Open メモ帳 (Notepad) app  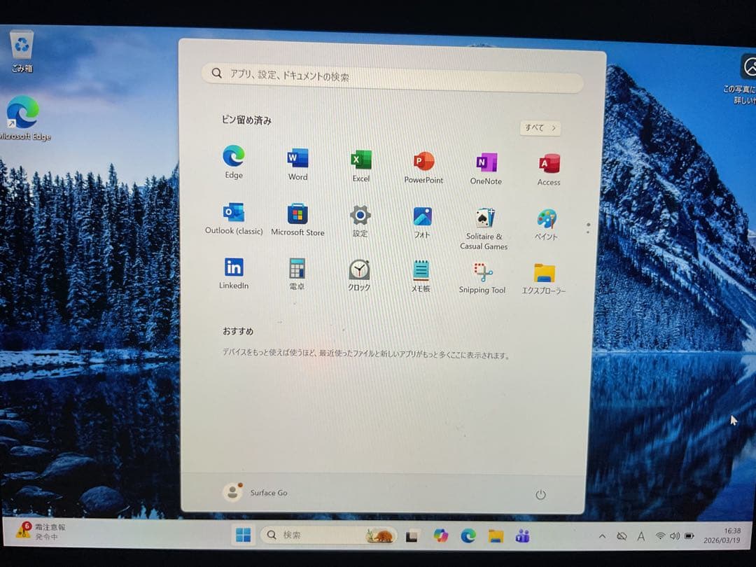pos(421,276)
